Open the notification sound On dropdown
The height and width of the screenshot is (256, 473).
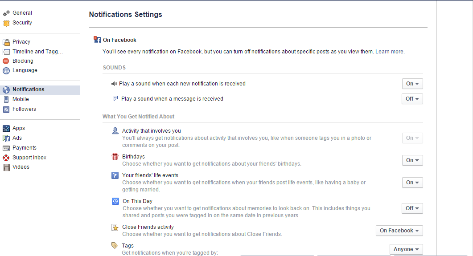tap(412, 84)
